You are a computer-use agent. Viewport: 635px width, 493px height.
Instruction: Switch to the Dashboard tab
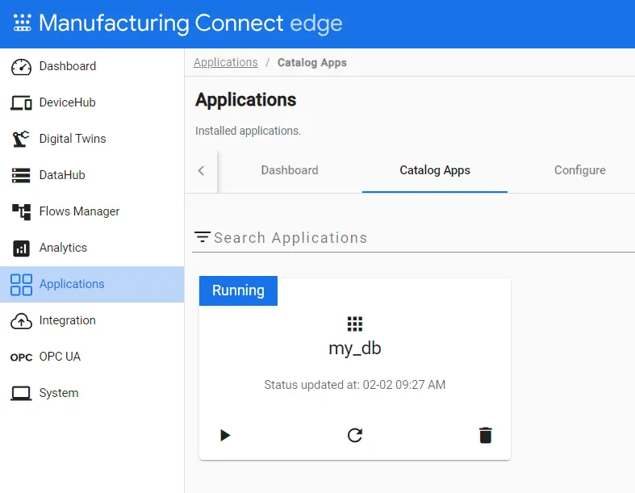tap(290, 170)
